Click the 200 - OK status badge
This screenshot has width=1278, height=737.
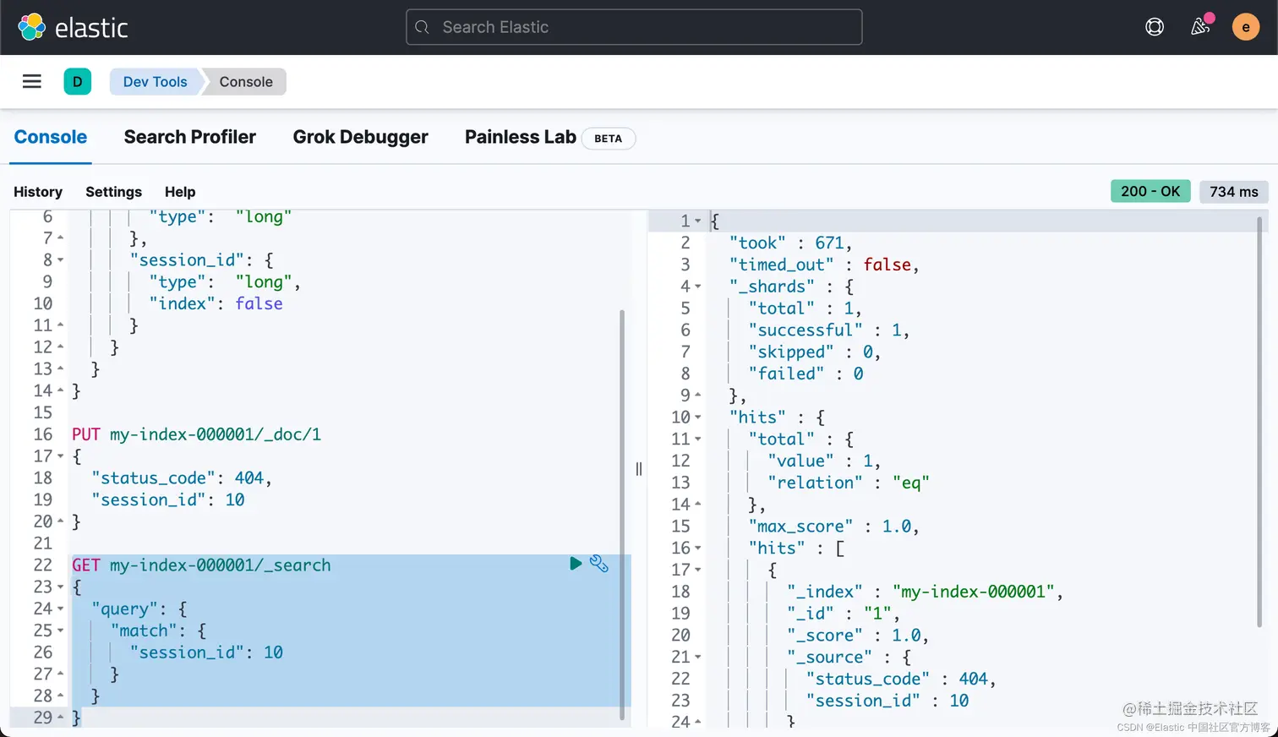click(1150, 192)
